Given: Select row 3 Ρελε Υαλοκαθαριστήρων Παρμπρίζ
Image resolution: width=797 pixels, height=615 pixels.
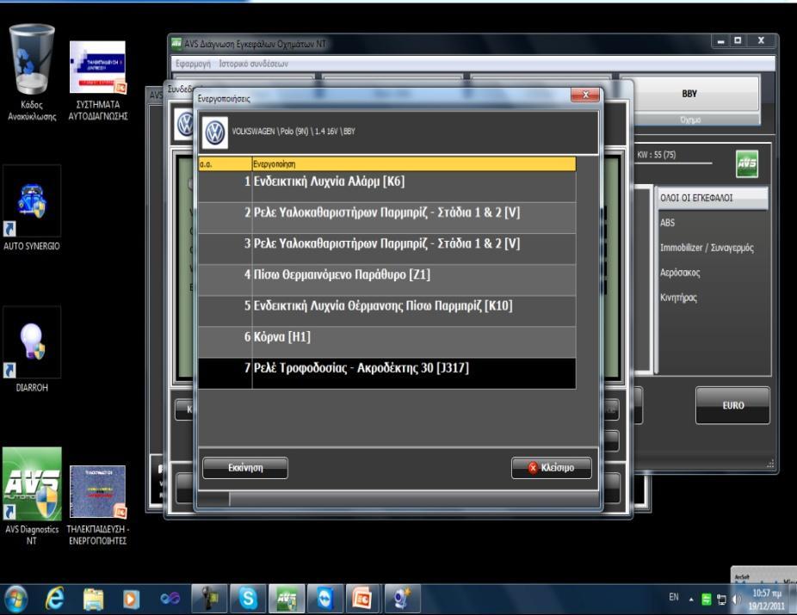Looking at the screenshot, I should [386, 249].
